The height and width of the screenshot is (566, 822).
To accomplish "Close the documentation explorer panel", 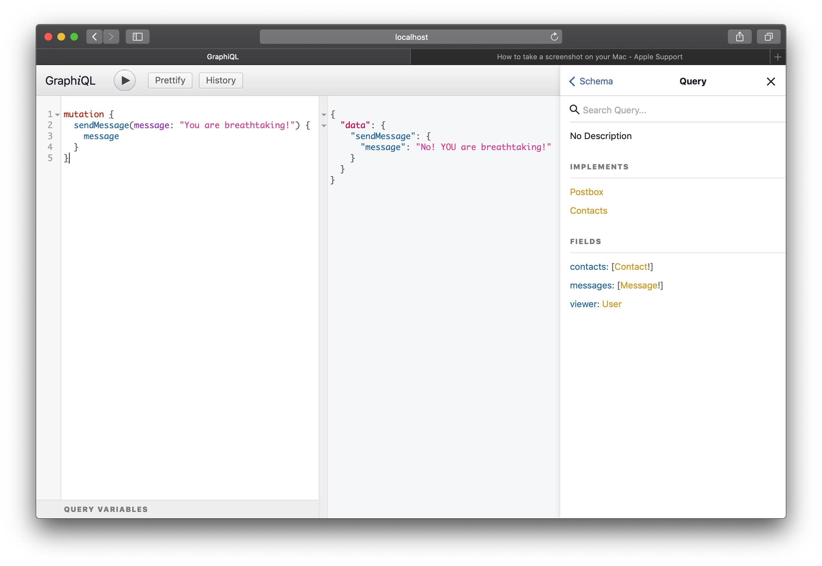I will click(770, 81).
